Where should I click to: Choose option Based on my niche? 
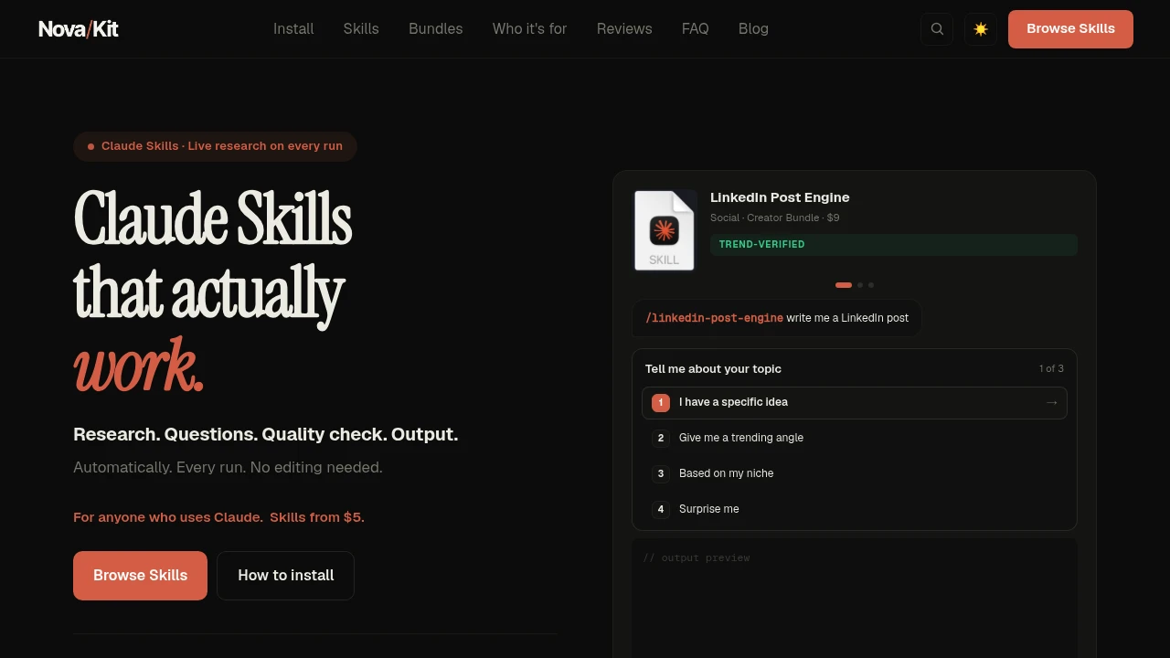(x=855, y=473)
